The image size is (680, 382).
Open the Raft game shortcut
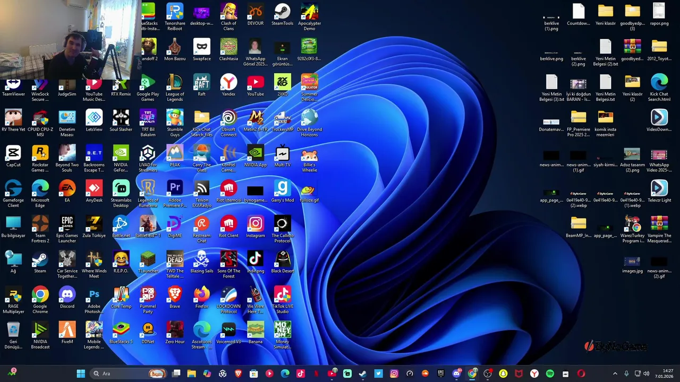pos(201,86)
